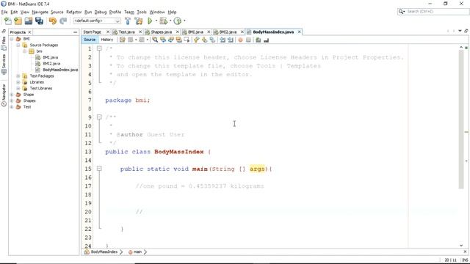Find next occurrence in editor toolbar
The width and height of the screenshot is (470, 264).
(x=171, y=40)
